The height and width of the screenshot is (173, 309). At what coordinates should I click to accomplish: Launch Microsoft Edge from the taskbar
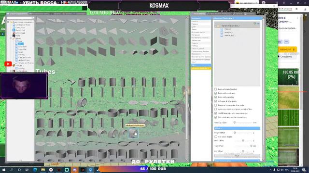click(35, 170)
